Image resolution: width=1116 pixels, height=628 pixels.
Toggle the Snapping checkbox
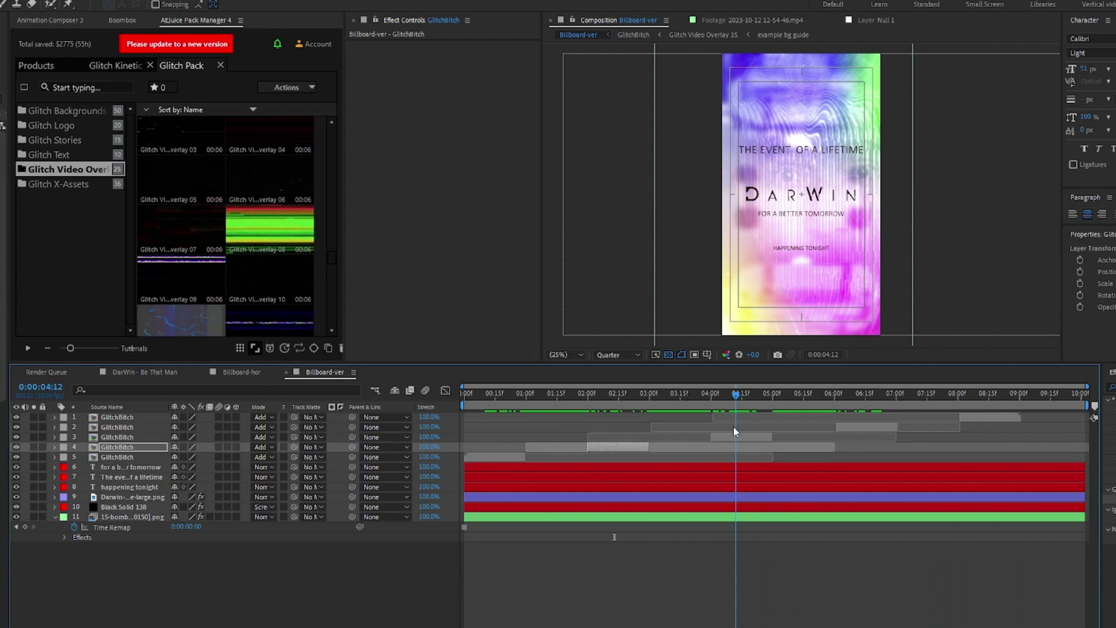tap(155, 5)
